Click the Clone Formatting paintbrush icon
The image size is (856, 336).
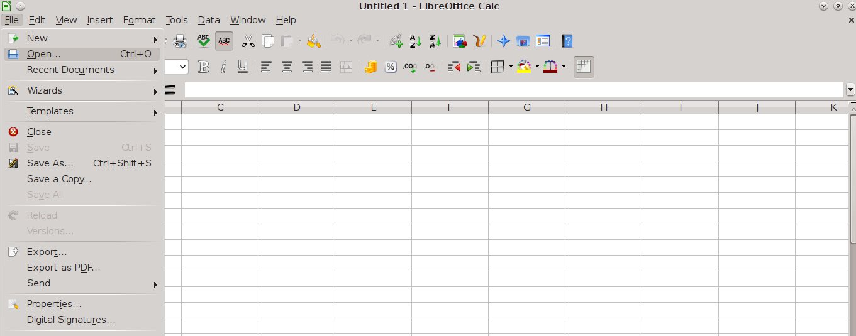[x=314, y=41]
